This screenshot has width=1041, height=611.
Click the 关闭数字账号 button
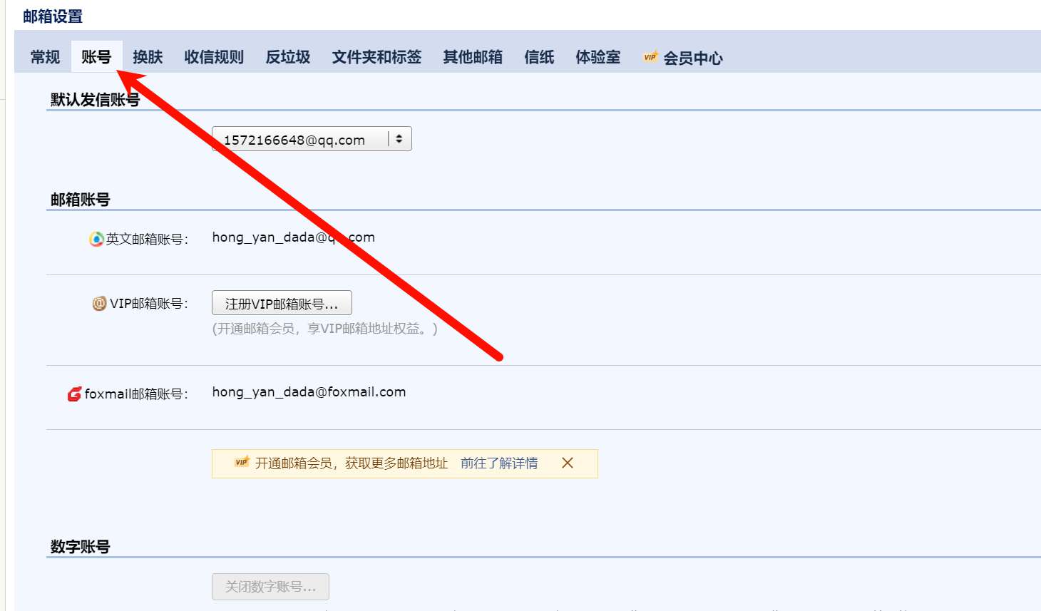tap(270, 587)
